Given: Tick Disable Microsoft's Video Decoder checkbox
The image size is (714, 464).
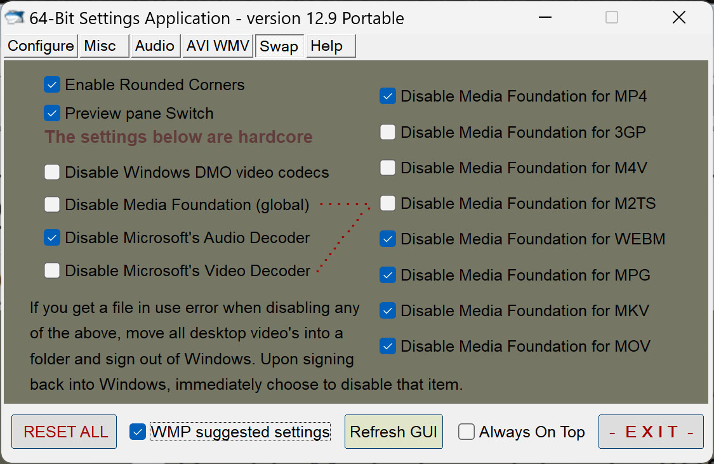Looking at the screenshot, I should click(52, 270).
